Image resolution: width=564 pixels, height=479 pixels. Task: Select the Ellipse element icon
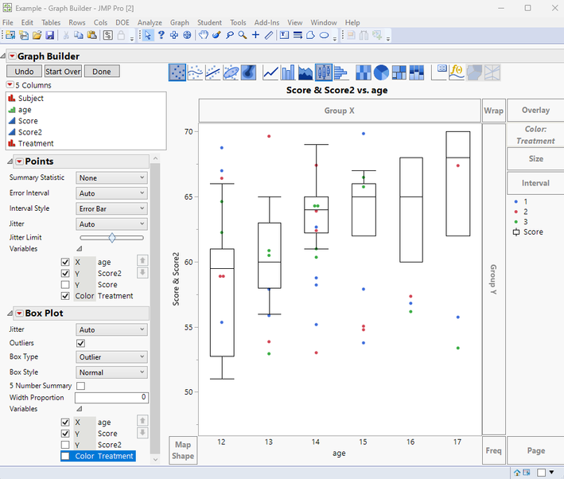[x=231, y=72]
